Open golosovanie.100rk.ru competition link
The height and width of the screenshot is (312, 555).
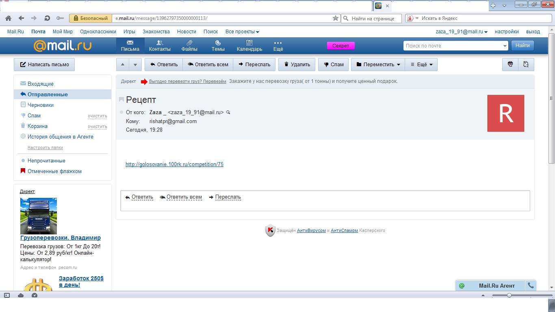(174, 165)
